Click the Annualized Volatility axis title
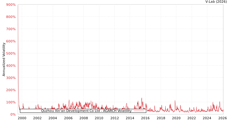 pyautogui.click(x=4, y=59)
